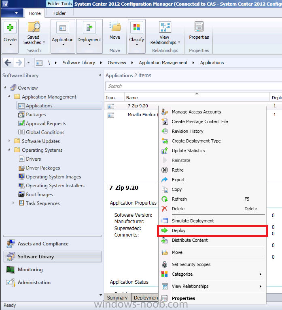Expand the Task Sequences tree node
Screen dimensions: 282x310
(x=13, y=203)
